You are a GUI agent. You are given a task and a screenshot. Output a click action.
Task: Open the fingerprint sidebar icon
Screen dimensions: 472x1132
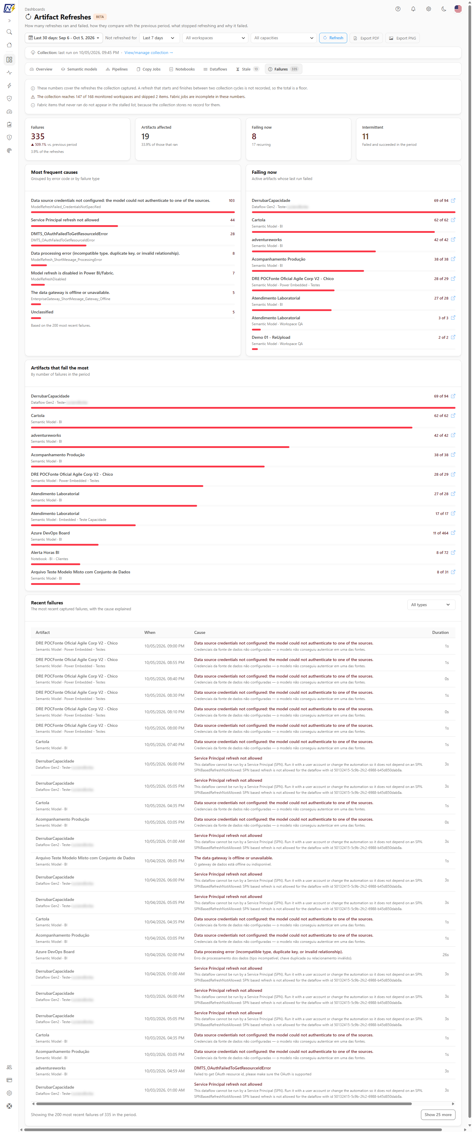pos(9,151)
